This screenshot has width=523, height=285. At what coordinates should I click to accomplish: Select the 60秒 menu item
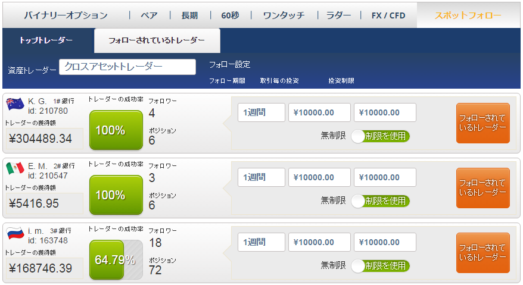pos(230,15)
